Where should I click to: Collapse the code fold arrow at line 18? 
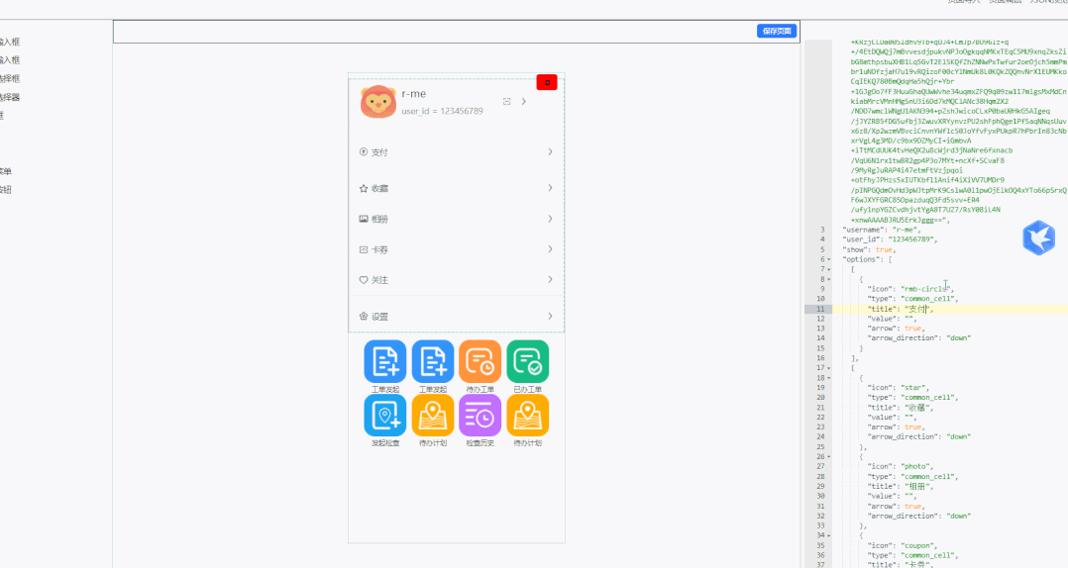pos(829,378)
